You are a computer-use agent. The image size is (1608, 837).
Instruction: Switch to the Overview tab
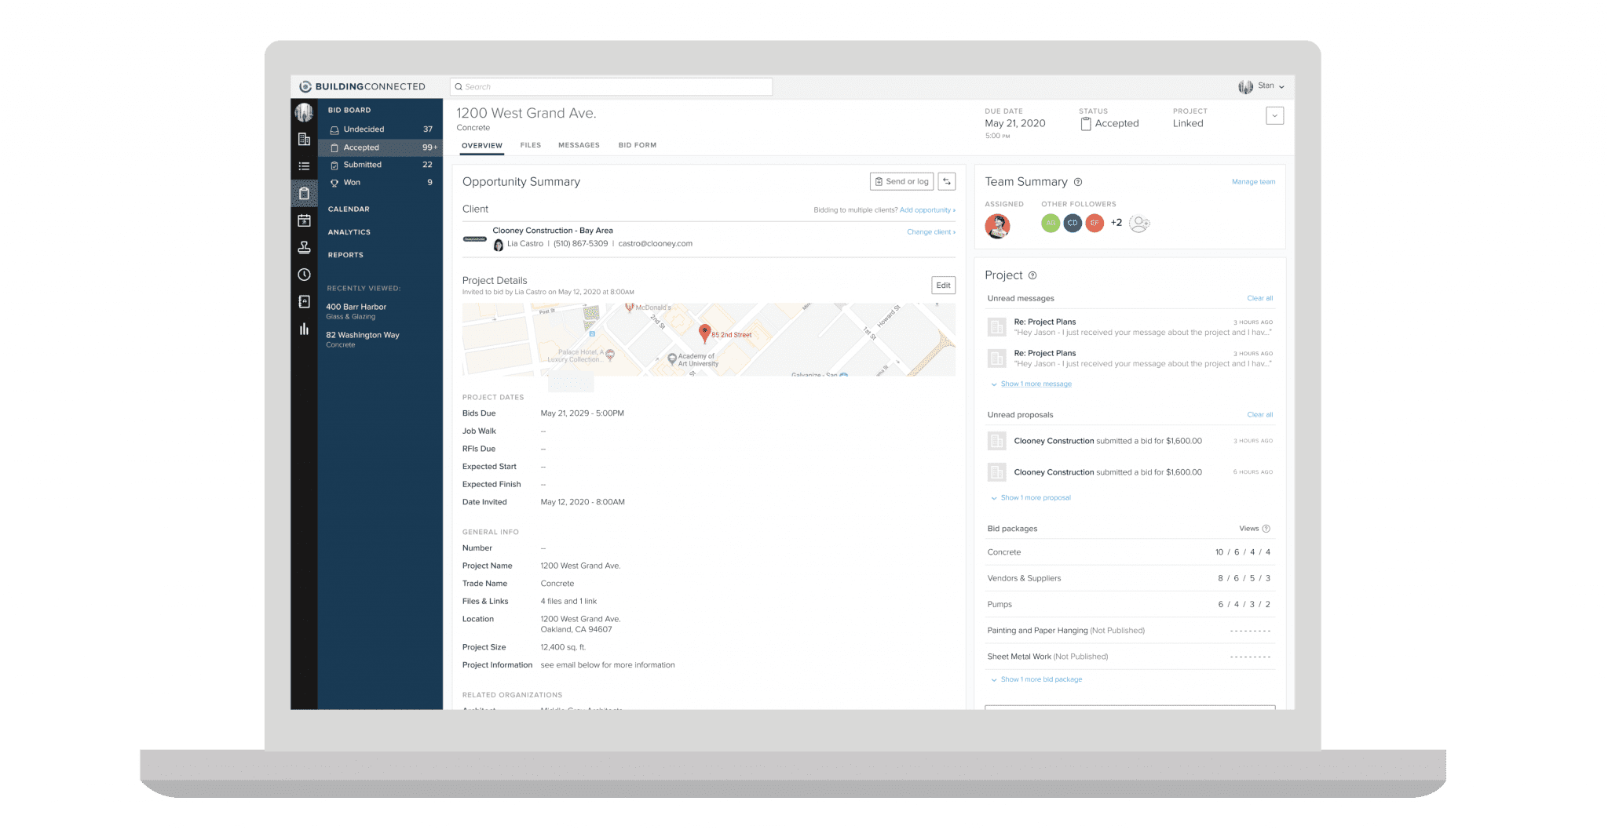[x=482, y=145]
